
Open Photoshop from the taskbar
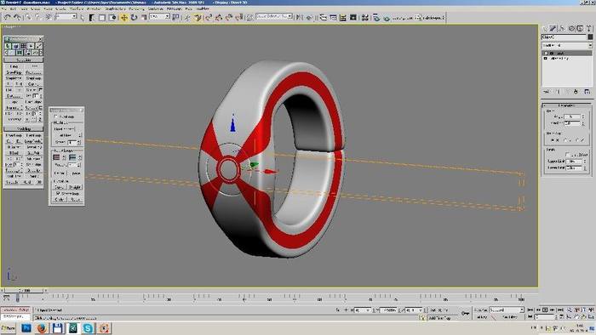tap(26, 328)
